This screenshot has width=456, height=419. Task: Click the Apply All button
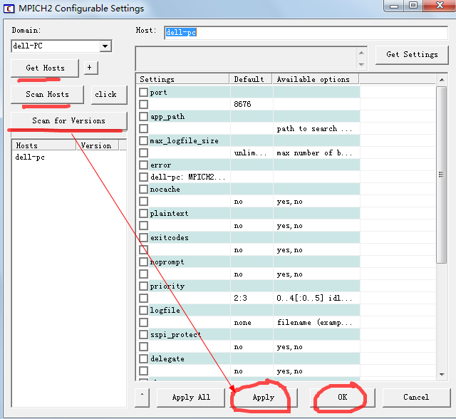(x=191, y=398)
